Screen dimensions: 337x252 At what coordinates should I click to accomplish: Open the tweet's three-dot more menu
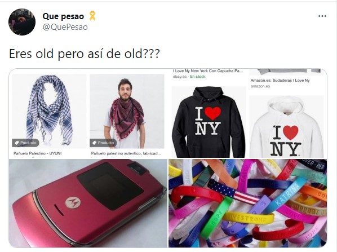pyautogui.click(x=322, y=16)
